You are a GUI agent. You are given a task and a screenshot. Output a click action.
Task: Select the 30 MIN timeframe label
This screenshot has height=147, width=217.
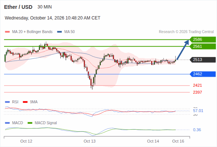[45, 7]
